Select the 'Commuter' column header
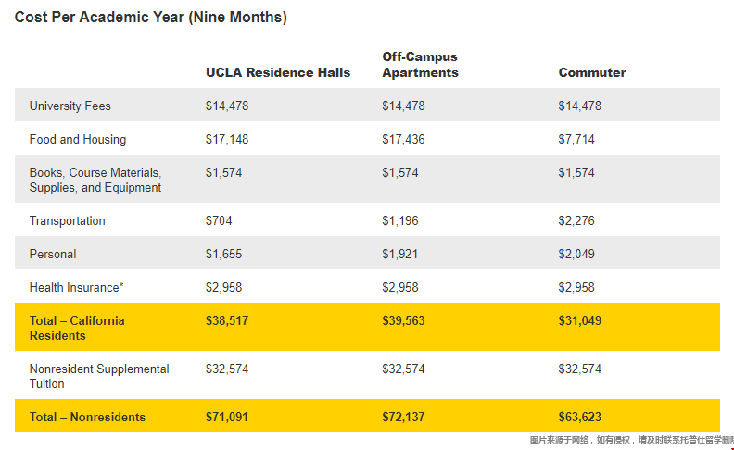734x450 pixels. [x=592, y=72]
